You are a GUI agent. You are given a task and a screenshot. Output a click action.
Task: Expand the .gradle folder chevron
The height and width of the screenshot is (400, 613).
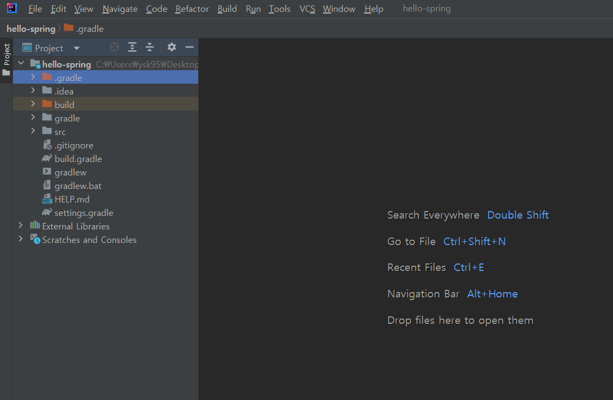point(33,77)
